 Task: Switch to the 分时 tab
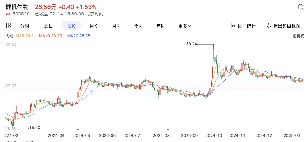pyautogui.click(x=25, y=26)
